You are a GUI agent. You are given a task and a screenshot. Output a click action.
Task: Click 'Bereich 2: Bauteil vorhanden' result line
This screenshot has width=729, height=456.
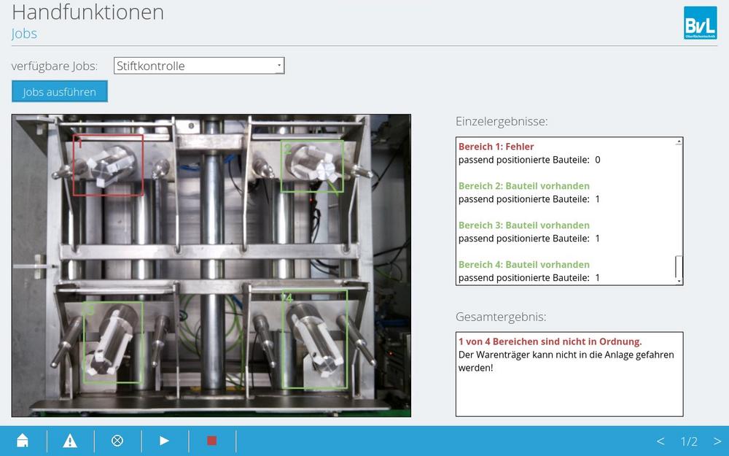pos(524,186)
